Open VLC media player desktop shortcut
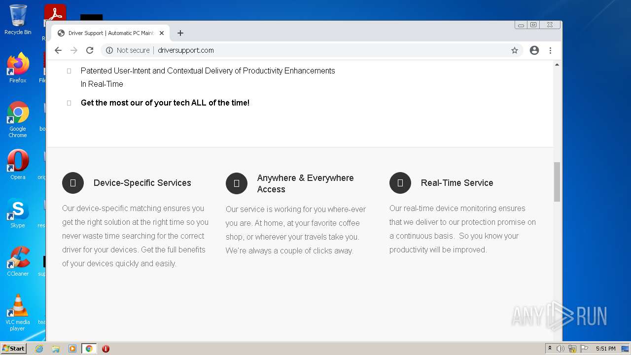631x355 pixels. (18, 313)
